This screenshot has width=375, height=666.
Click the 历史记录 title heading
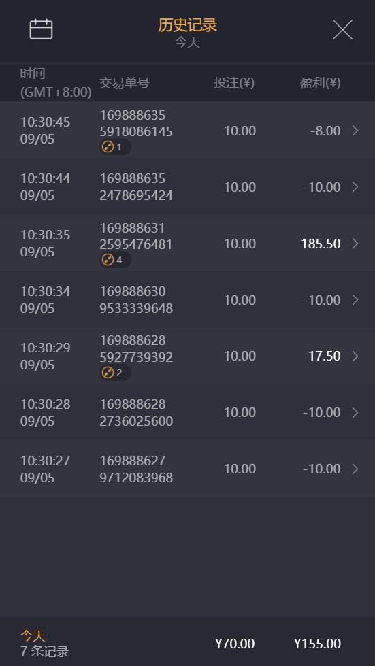pyautogui.click(x=187, y=25)
